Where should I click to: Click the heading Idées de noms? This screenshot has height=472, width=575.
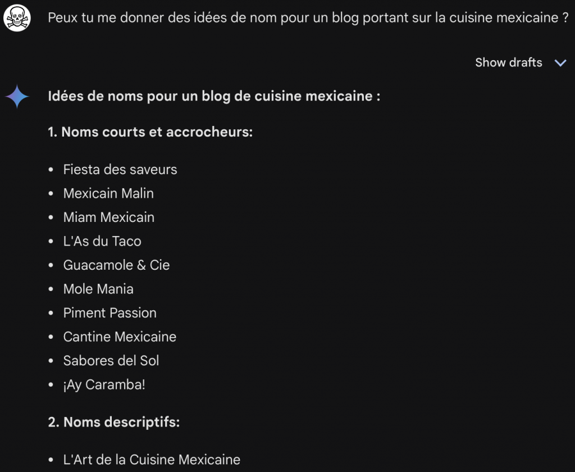click(x=213, y=96)
